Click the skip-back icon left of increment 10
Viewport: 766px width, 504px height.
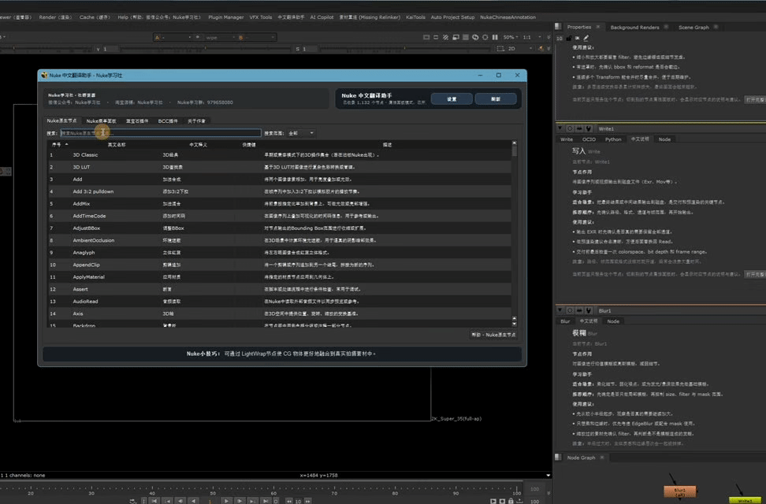(288, 501)
